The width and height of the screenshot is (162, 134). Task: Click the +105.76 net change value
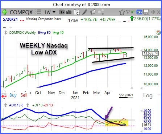[89, 20]
